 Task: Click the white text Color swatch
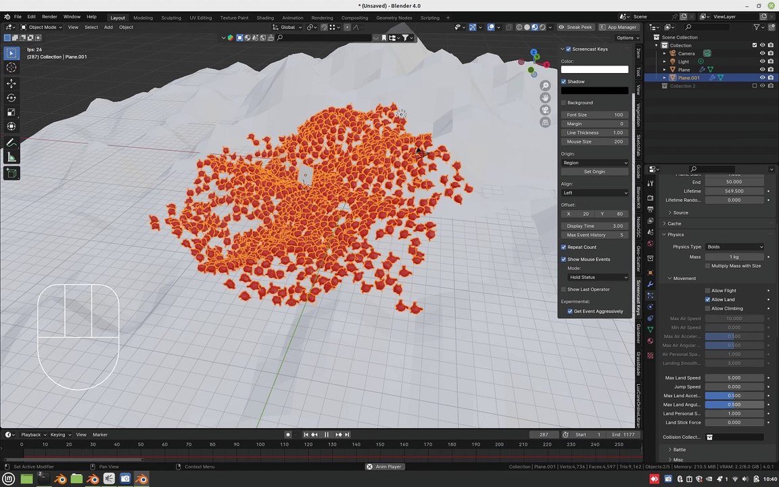pos(594,70)
